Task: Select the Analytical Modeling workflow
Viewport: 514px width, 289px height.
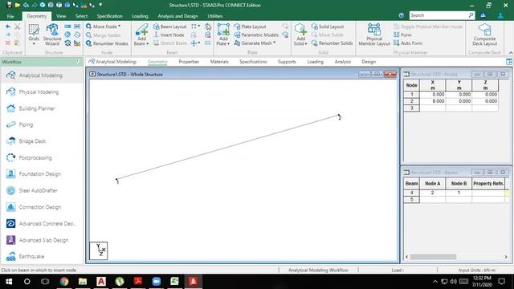Action: (x=42, y=75)
